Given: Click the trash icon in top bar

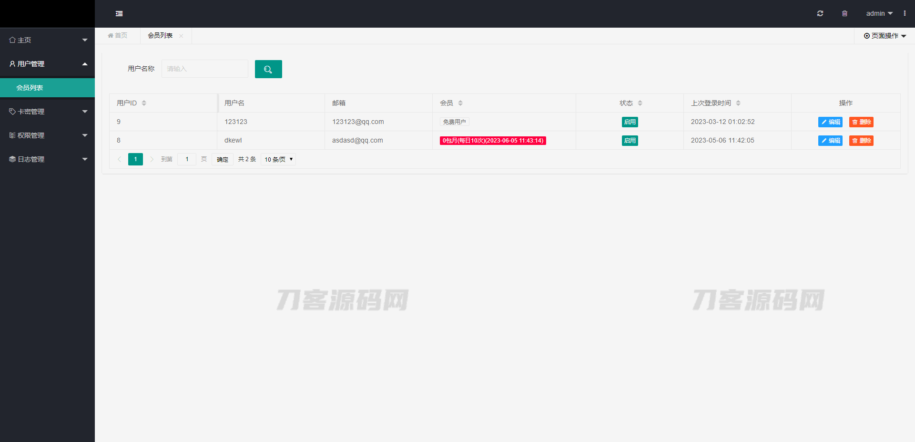Looking at the screenshot, I should (x=844, y=14).
